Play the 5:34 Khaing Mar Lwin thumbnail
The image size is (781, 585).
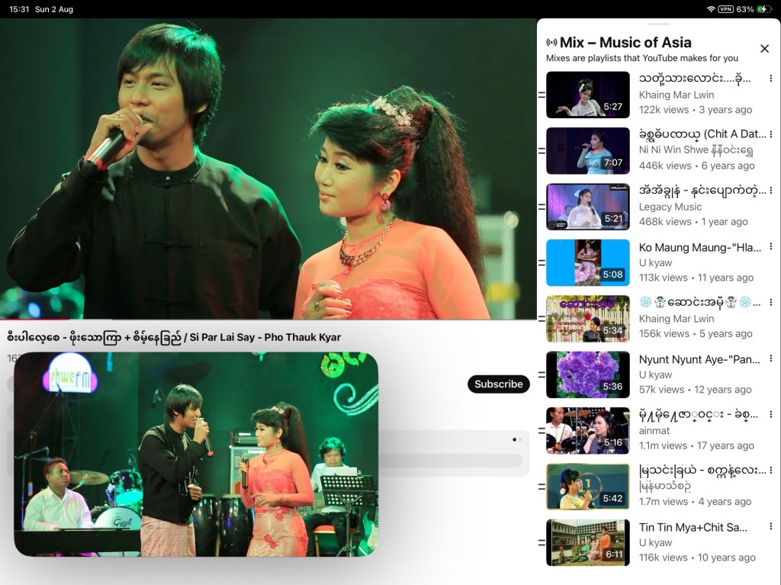pos(588,319)
